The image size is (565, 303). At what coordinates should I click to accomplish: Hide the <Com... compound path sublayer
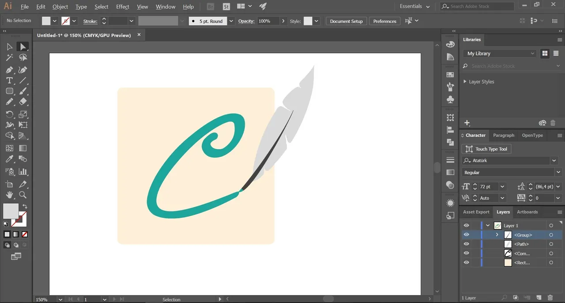[466, 253]
